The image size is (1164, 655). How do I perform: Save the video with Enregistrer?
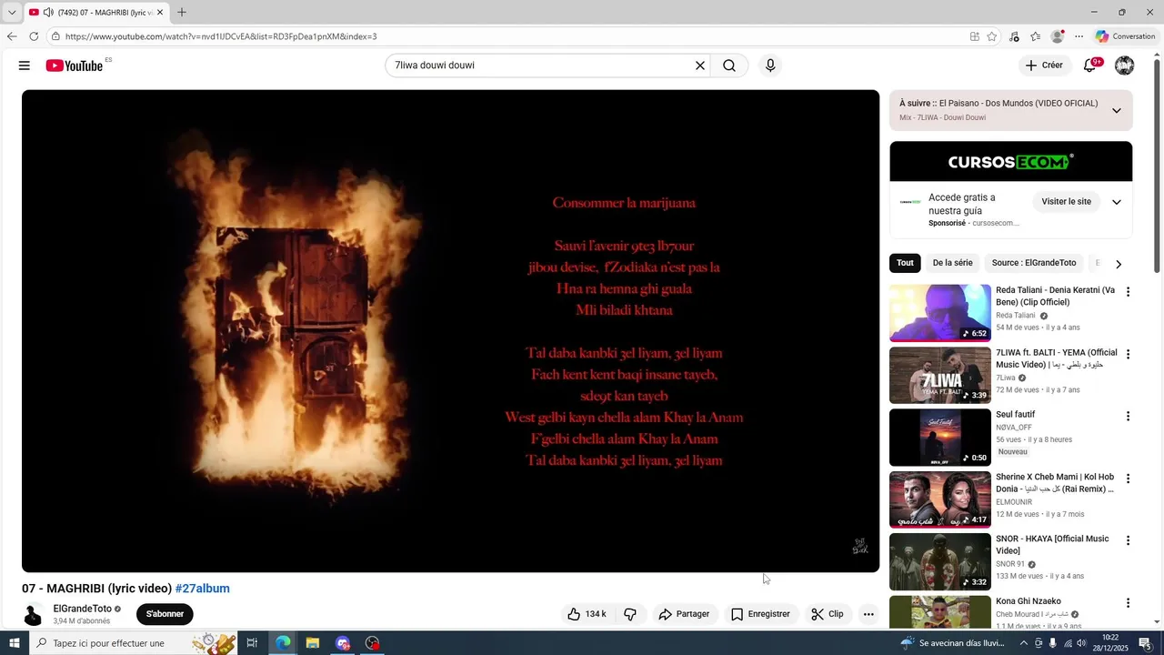(760, 614)
